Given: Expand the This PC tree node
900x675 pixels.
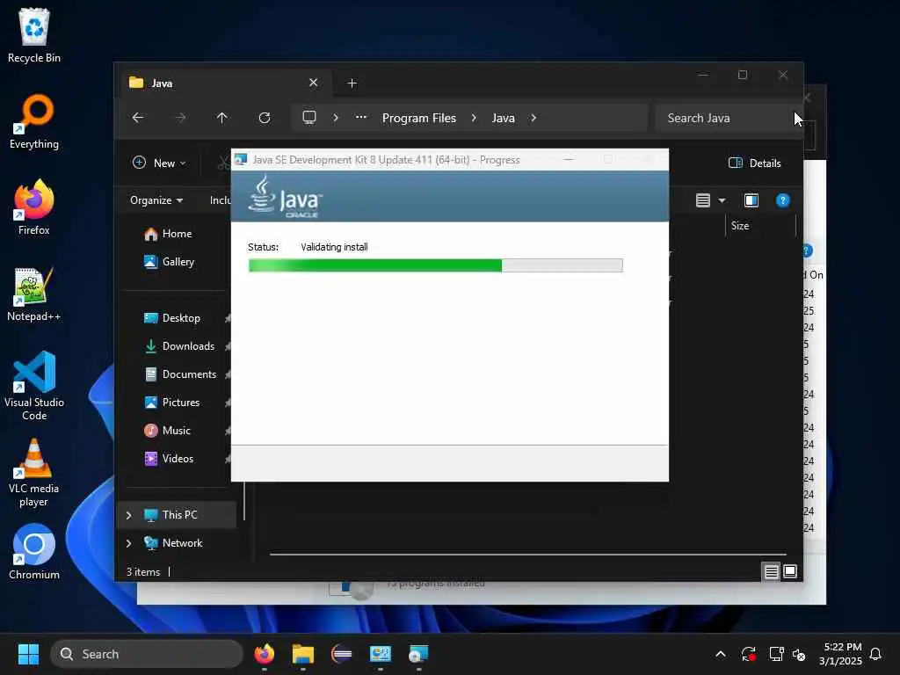Looking at the screenshot, I should [x=128, y=515].
